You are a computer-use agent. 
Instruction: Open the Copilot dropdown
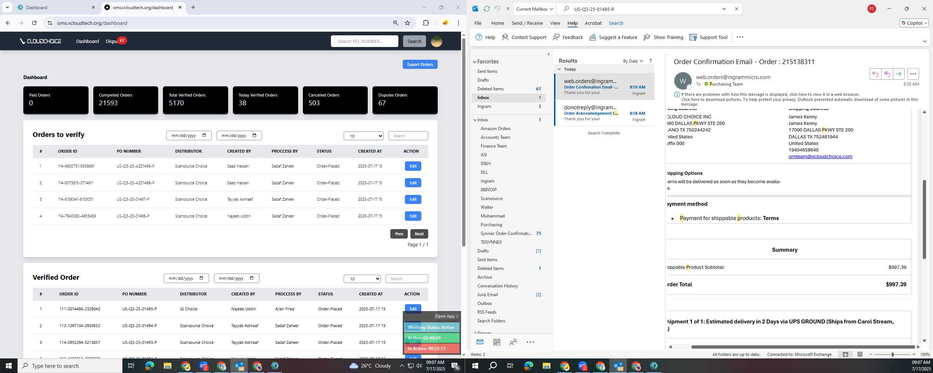(914, 23)
